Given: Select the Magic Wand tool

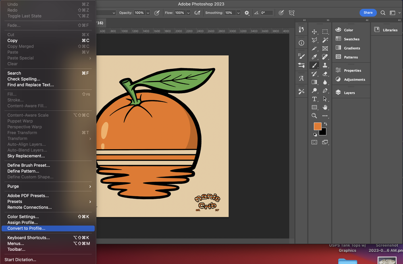Looking at the screenshot, I should [x=325, y=40].
